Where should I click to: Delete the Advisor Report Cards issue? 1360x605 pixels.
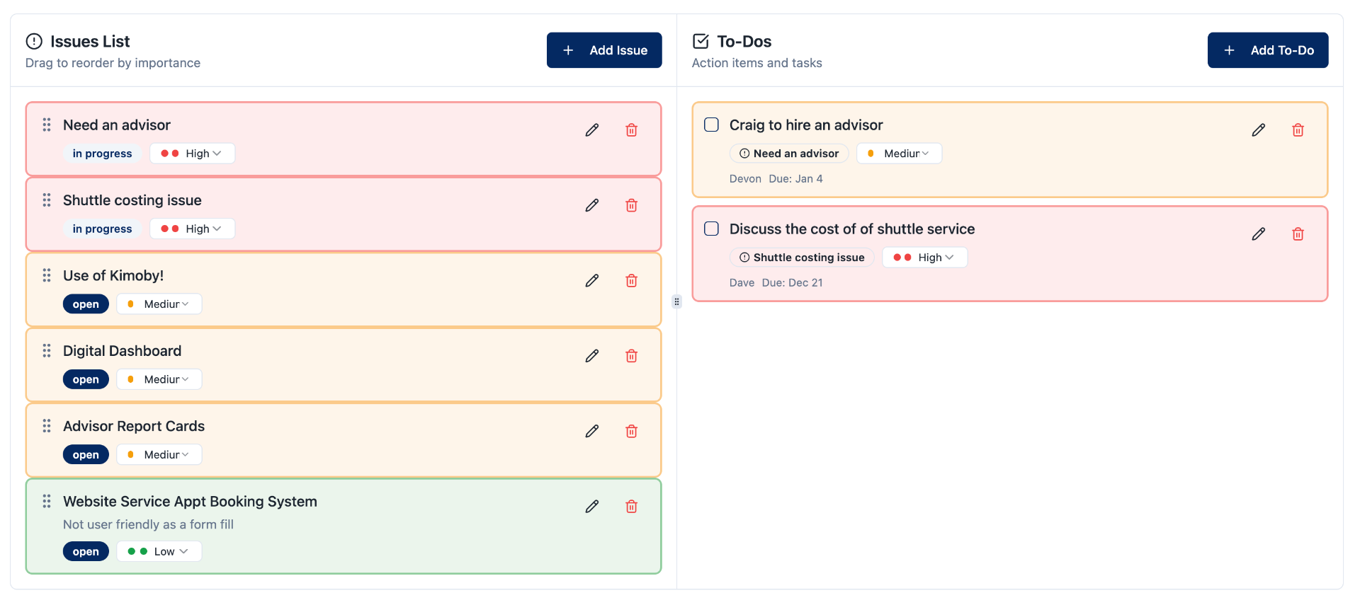[x=632, y=432]
